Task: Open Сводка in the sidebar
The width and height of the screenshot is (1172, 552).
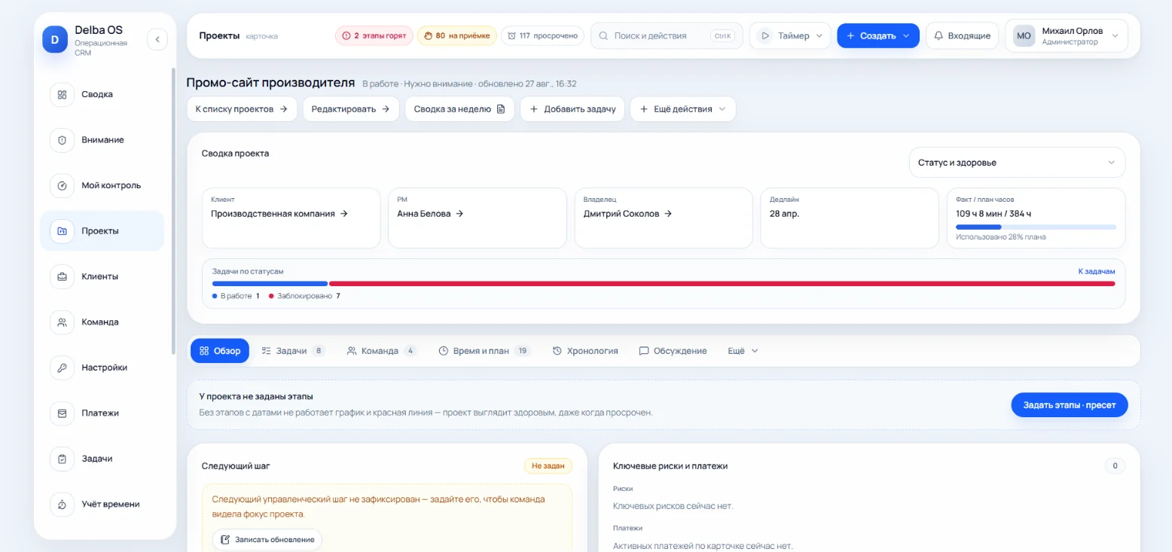Action: [102, 94]
